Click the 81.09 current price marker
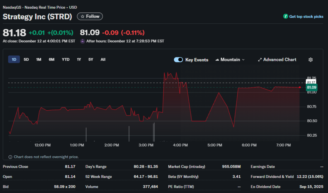The height and width of the screenshot is (193, 328). (x=311, y=87)
